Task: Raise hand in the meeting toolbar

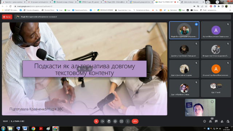Action: [x=109, y=121]
